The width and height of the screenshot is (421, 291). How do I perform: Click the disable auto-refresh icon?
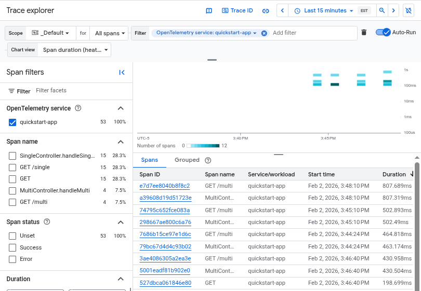point(410,10)
